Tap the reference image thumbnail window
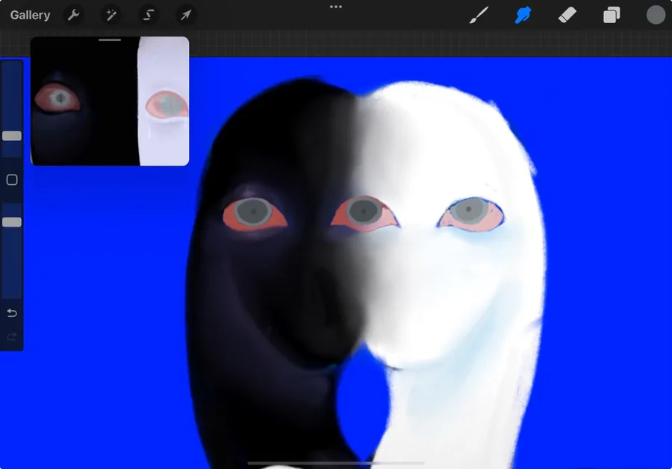Screen dimensions: 672x469 click(110, 101)
